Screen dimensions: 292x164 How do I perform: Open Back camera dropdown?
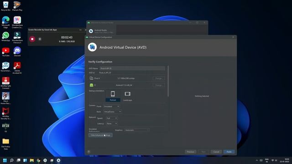(113, 112)
